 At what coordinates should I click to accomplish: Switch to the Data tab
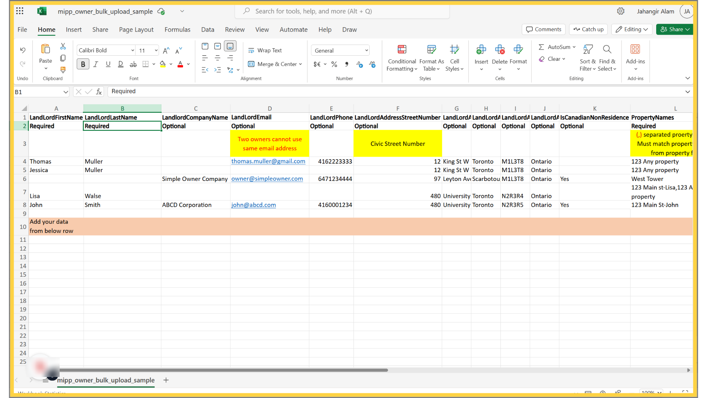(x=208, y=29)
